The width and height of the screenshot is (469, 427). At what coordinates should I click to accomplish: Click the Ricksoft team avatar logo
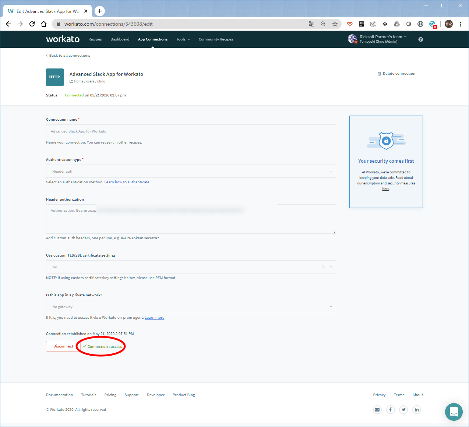tap(353, 39)
